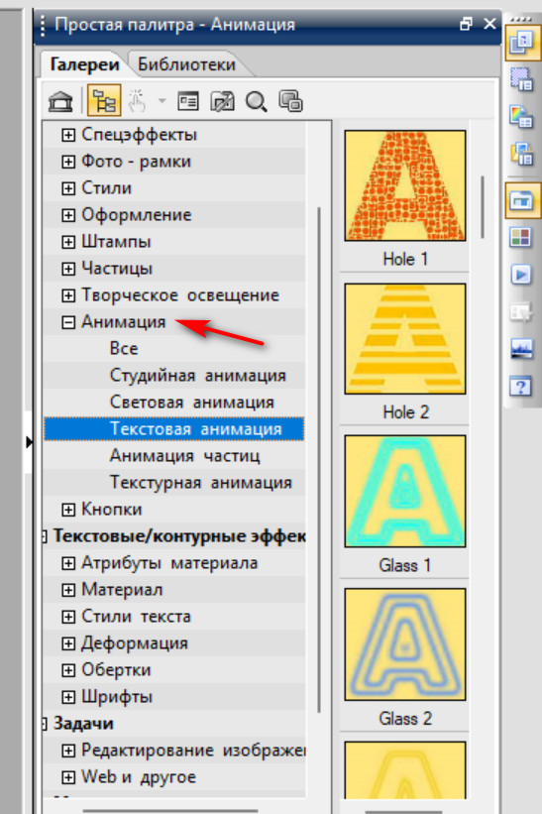The image size is (542, 814).
Task: Expand the Оформление node
Action: 68,215
